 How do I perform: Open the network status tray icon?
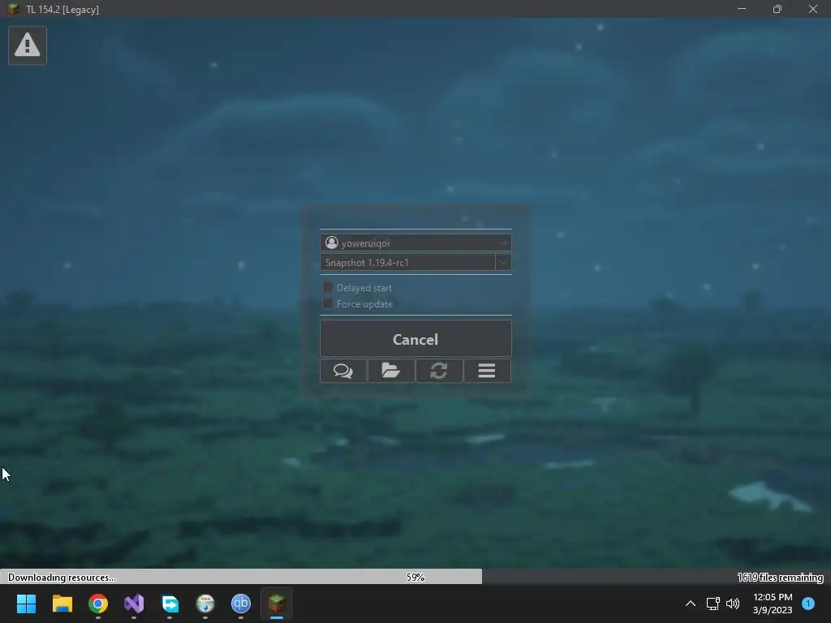713,604
